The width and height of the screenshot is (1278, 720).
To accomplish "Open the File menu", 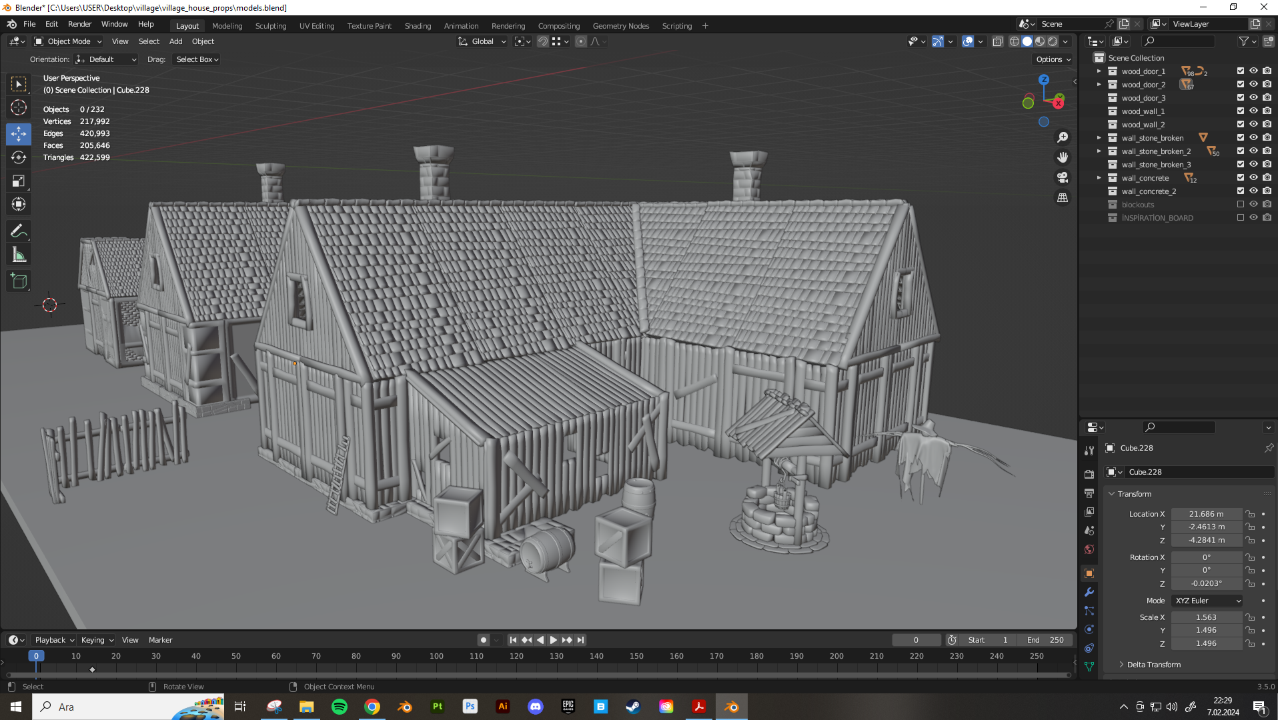I will 29,24.
